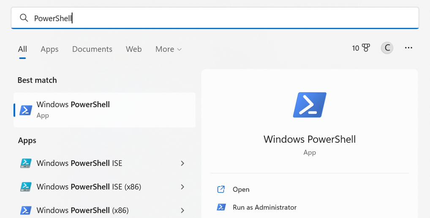Click the Run as Administrator shield icon
Screen dimensions: 430x218
click(x=221, y=207)
